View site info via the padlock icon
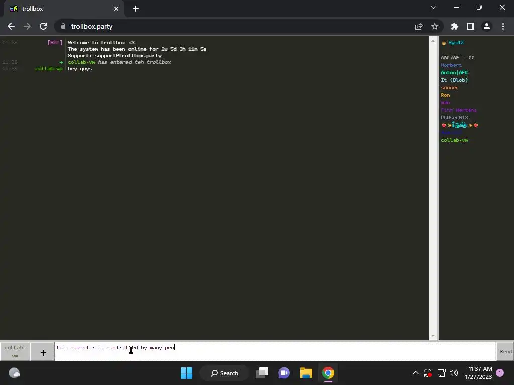 point(63,26)
